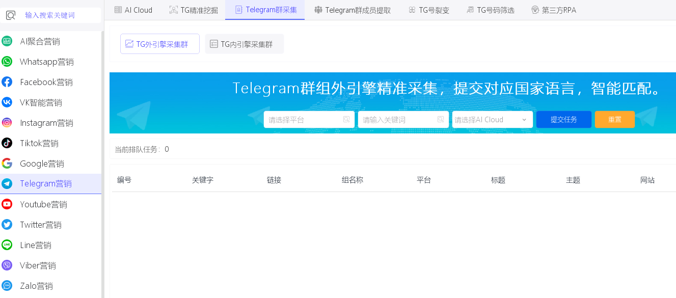
Task: Click the Zalo logo icon
Action: [7, 286]
